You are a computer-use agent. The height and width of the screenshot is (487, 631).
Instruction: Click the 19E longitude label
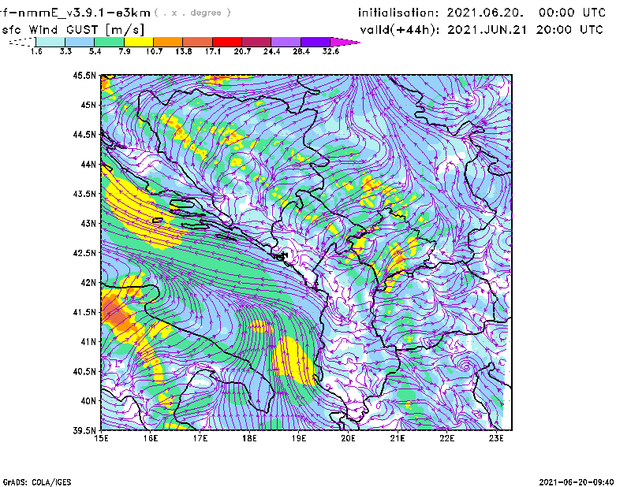pos(299,438)
